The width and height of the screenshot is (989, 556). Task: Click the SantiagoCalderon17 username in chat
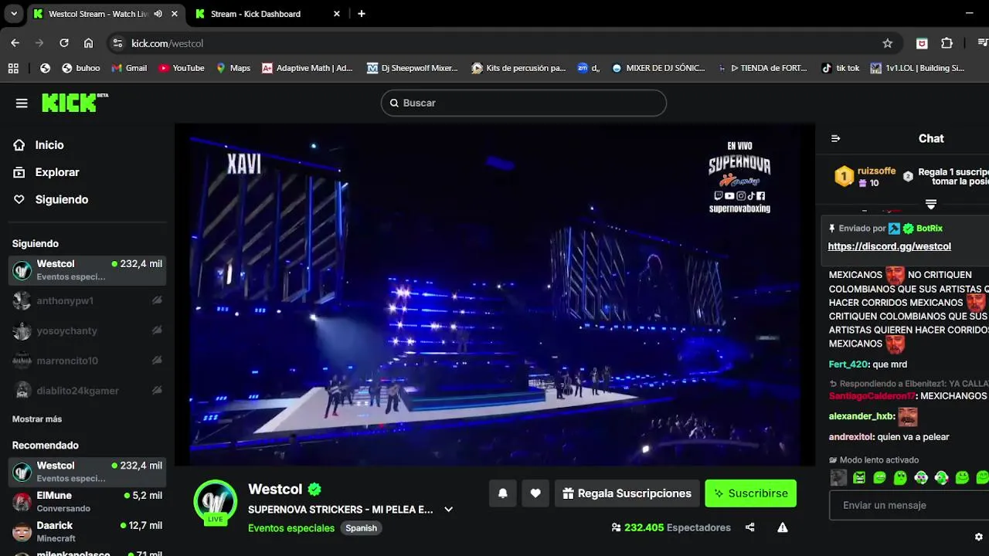[x=872, y=396]
